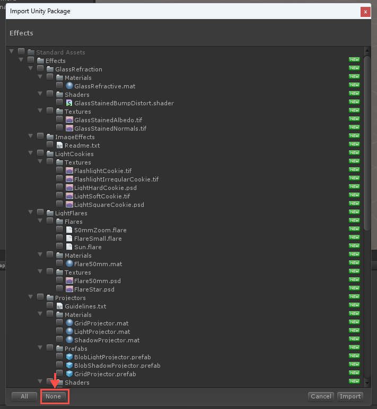Click the Import button
The image size is (377, 409).
click(350, 396)
